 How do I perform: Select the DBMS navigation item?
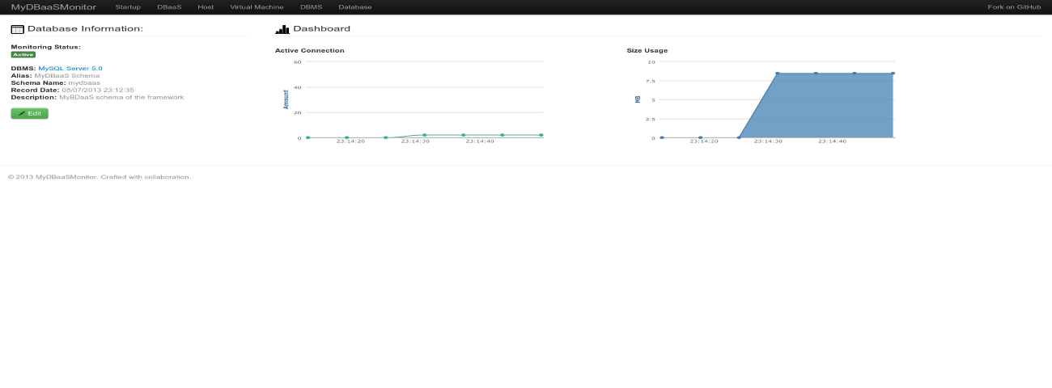[311, 6]
